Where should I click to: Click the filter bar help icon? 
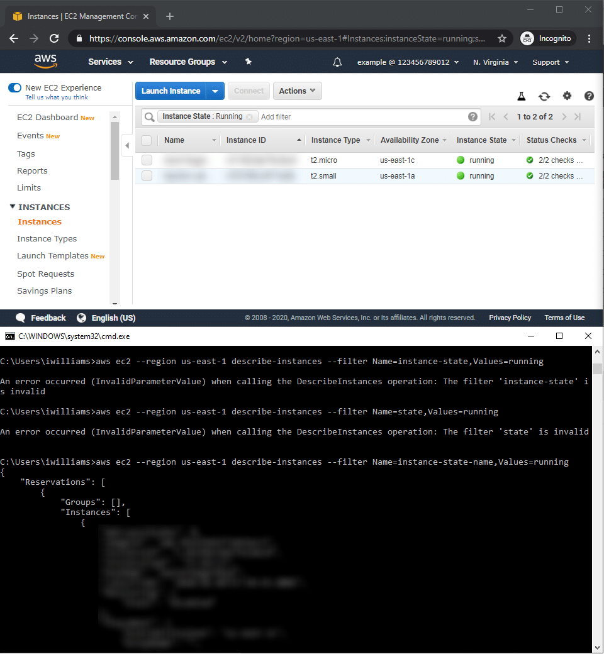point(473,117)
